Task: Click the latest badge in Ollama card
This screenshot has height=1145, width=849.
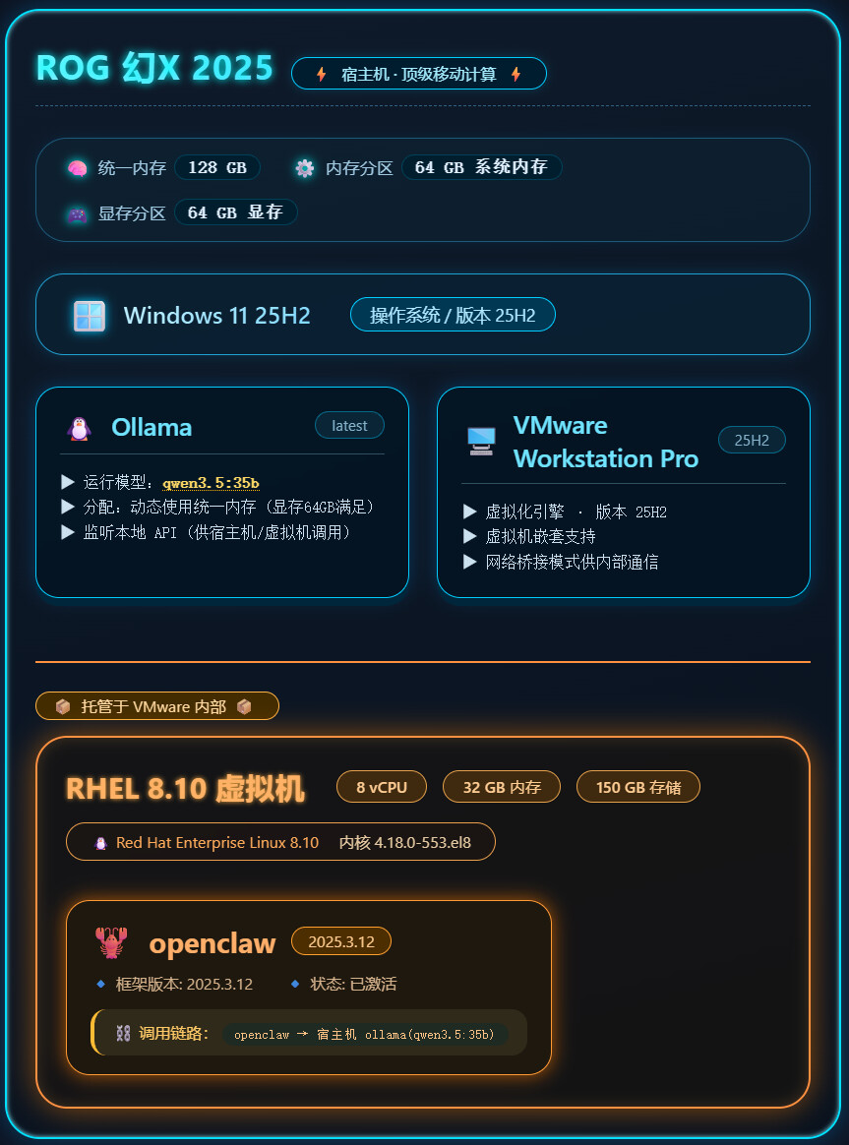Action: click(x=349, y=426)
